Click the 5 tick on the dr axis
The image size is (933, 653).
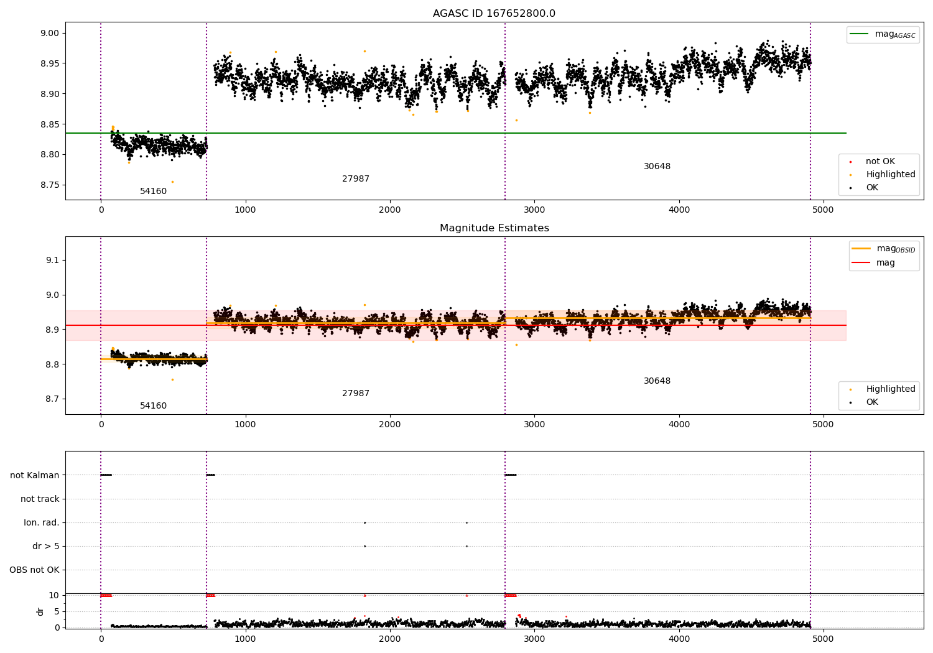(x=57, y=612)
